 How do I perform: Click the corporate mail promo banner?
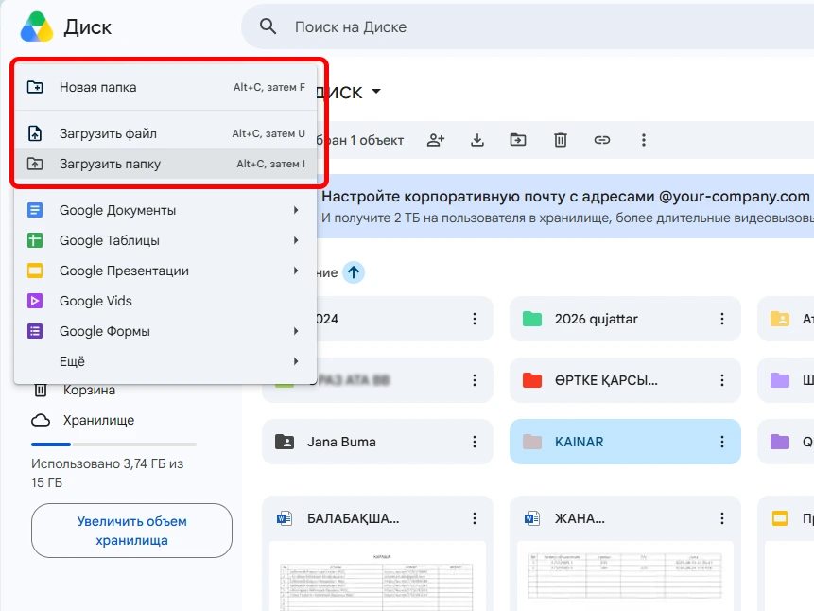565,206
